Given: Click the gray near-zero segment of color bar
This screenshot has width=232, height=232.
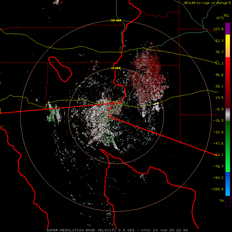Looking at the screenshot, I should pos(228,114).
